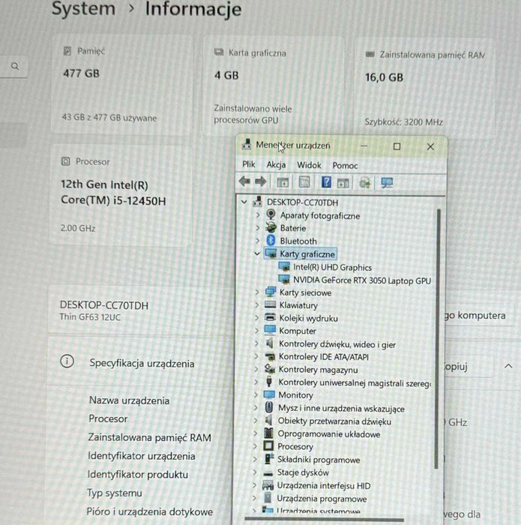Open the Pomoc menu

[x=345, y=166]
